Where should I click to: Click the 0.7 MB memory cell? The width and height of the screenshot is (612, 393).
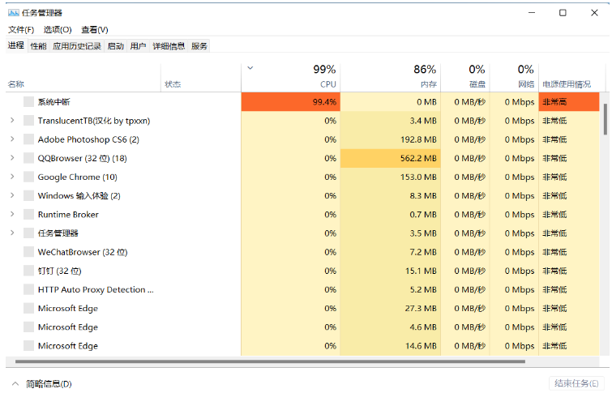click(391, 214)
